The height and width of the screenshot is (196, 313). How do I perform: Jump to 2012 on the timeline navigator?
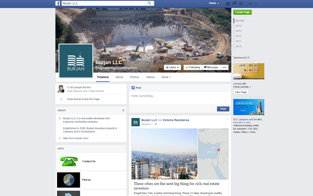click(x=238, y=36)
